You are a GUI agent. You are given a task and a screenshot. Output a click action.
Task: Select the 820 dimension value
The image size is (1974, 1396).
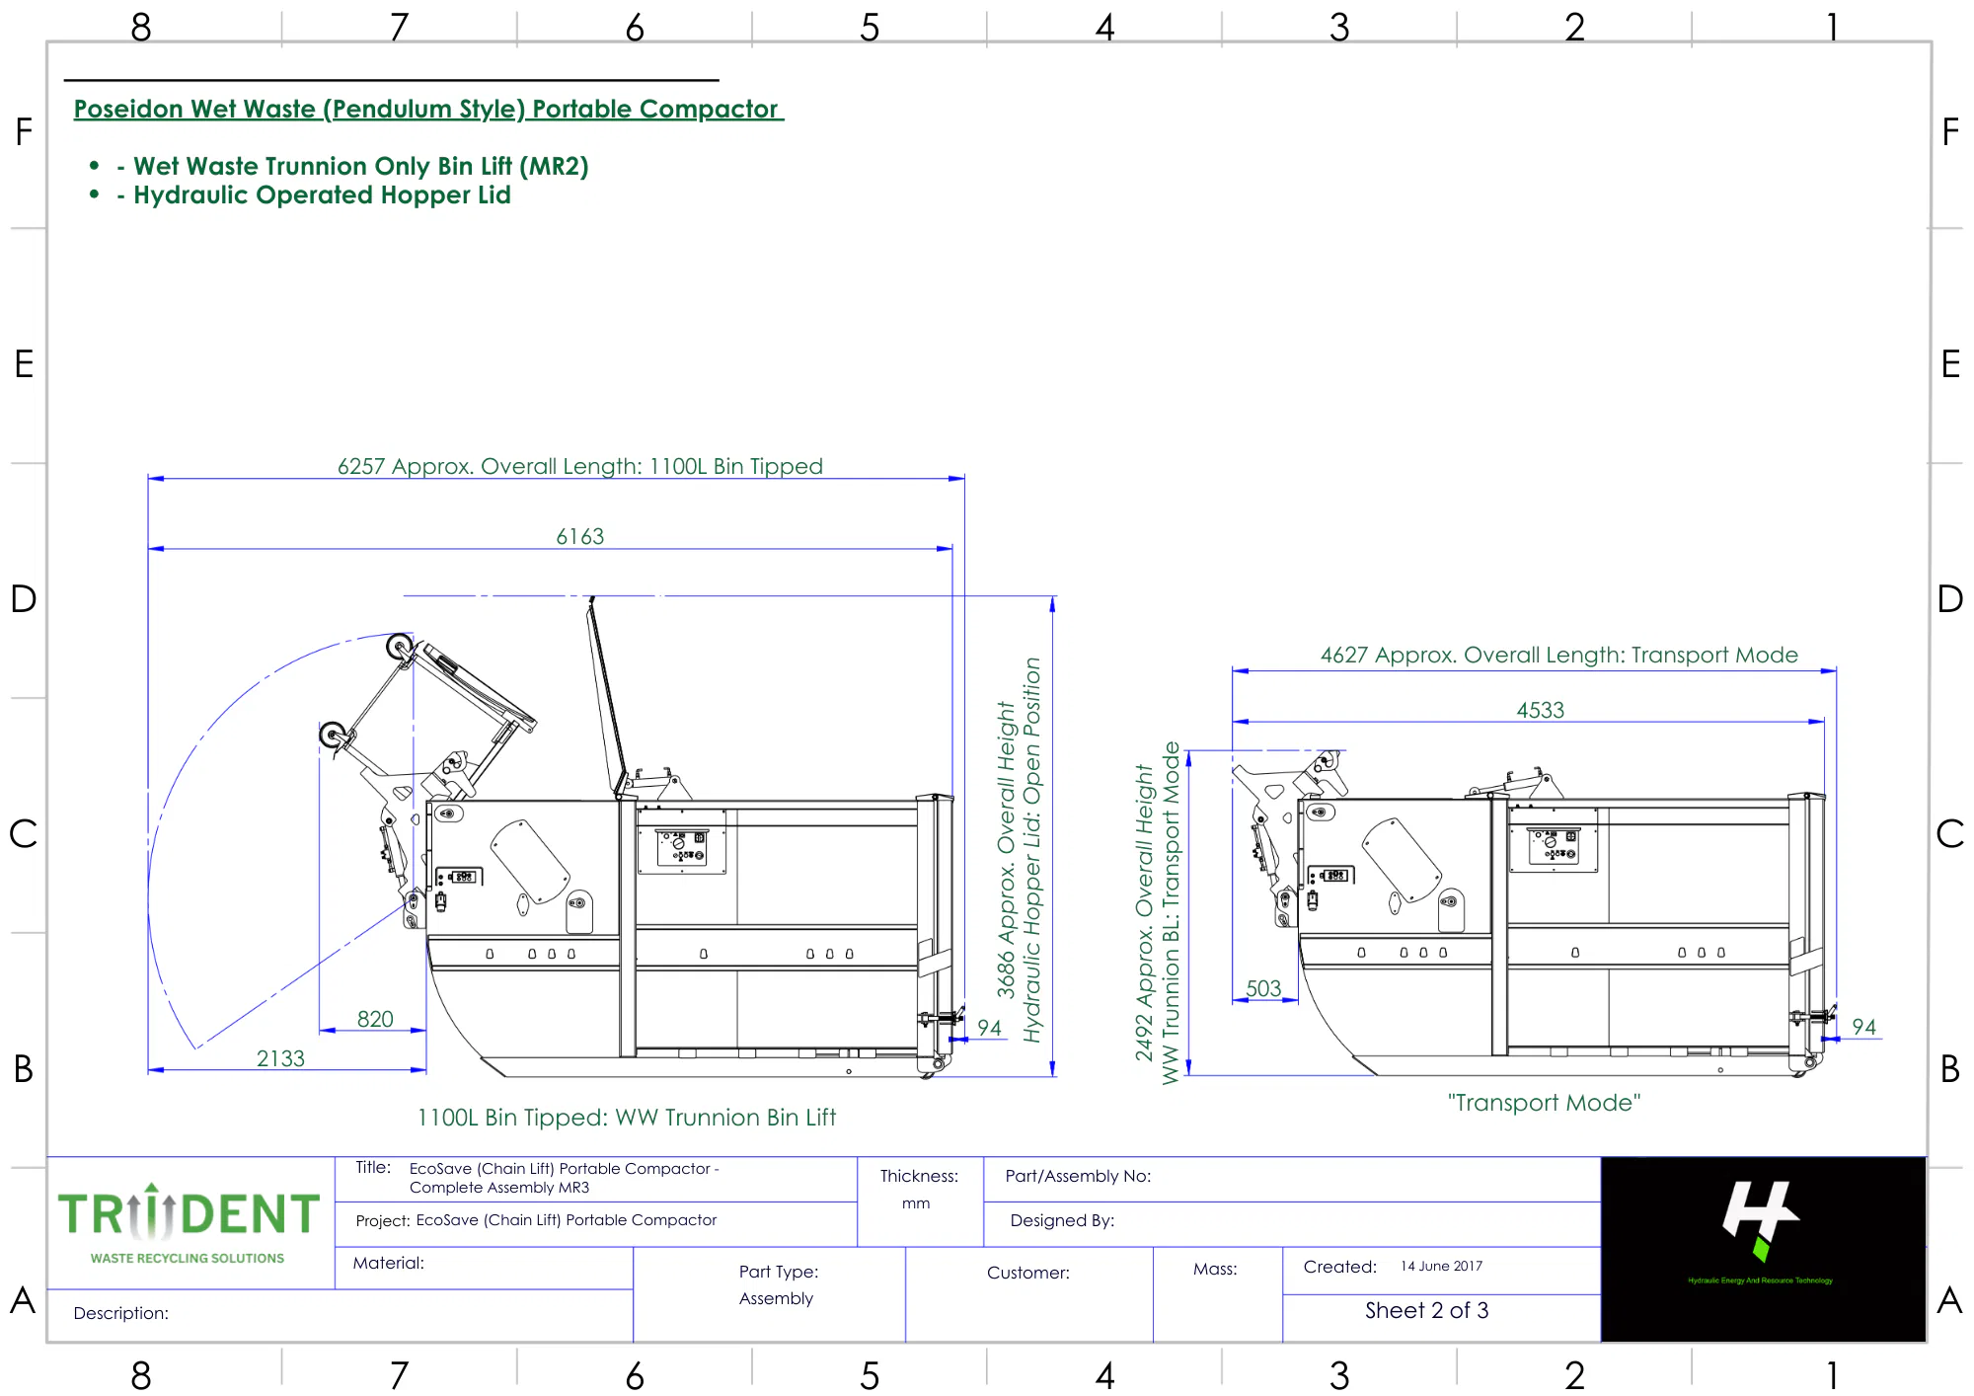(x=375, y=1019)
